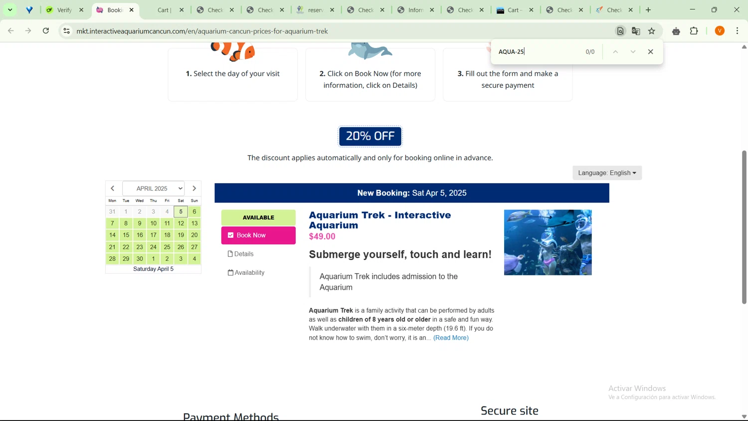This screenshot has width=748, height=421.
Task: Select April 14 in the calendar
Action: (112, 235)
